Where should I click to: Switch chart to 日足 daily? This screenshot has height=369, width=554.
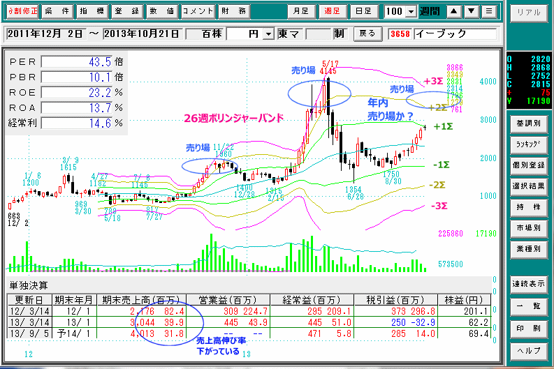(x=363, y=11)
